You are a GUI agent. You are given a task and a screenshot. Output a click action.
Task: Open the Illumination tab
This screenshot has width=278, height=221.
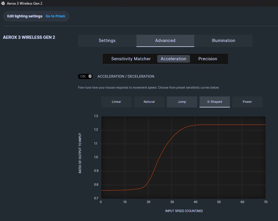coord(223,41)
